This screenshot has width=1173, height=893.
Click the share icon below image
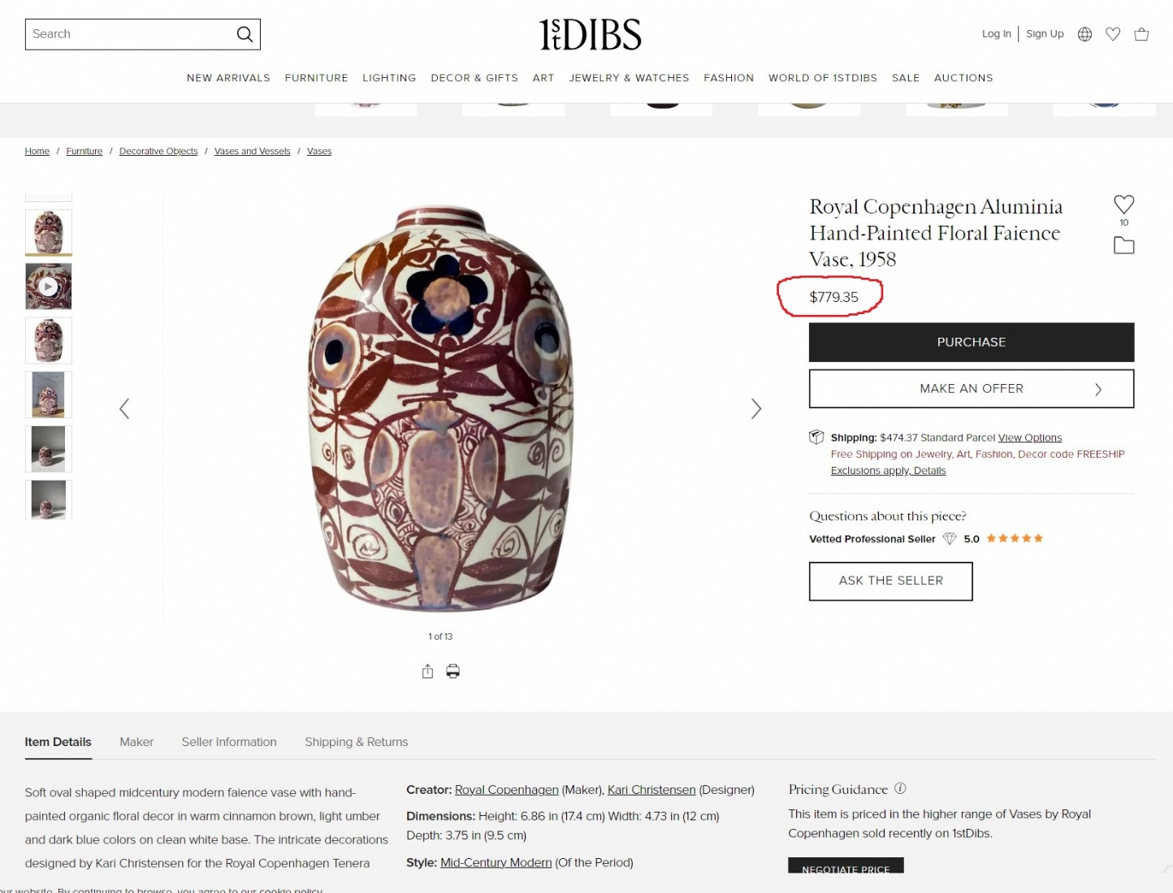click(427, 671)
